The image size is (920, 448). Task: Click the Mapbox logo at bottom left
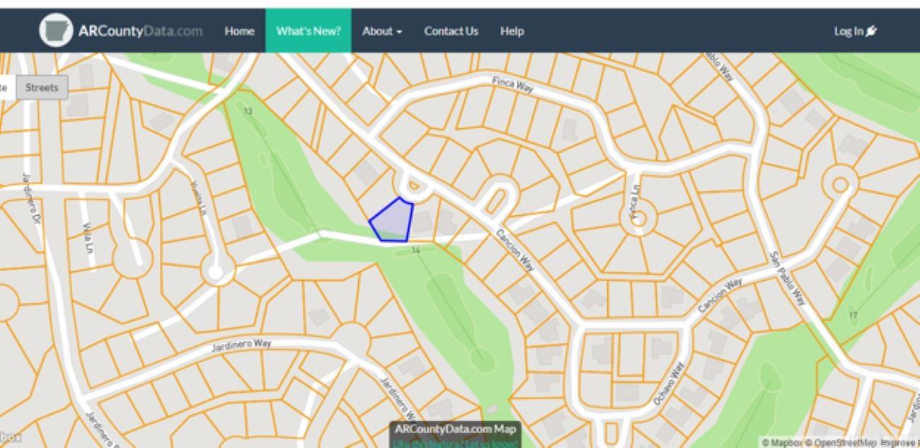tap(10, 437)
